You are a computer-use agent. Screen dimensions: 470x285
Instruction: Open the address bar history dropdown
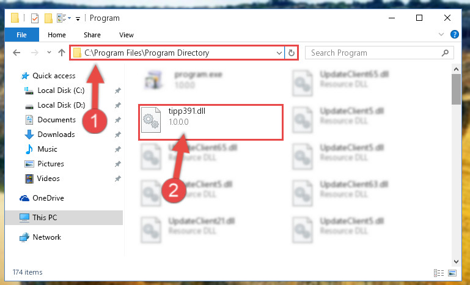pos(279,53)
